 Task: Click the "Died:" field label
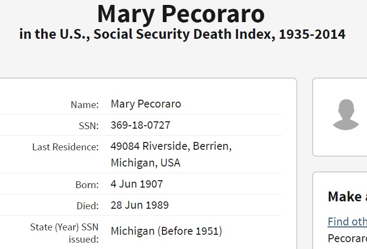[87, 206]
